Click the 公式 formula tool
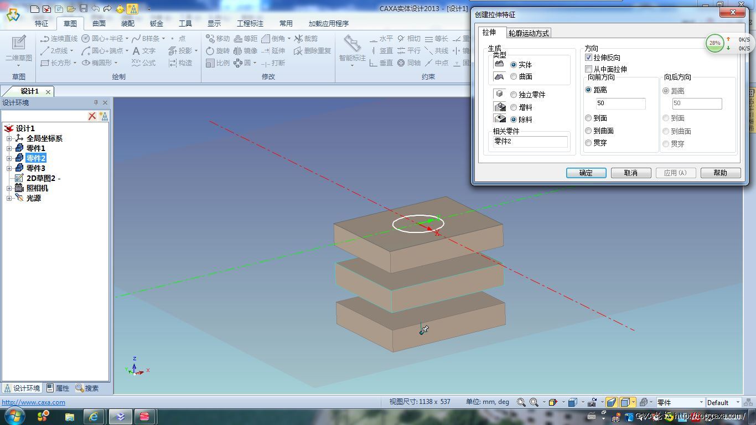This screenshot has width=756, height=425. coord(144,63)
